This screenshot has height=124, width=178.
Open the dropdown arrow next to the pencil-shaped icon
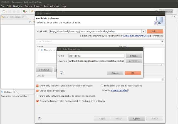[x=34, y=11]
